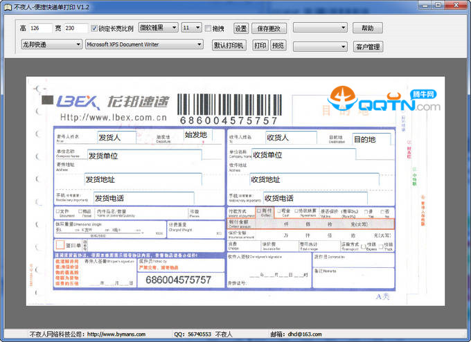This screenshot has width=471, height=342.
Task: Click the 预览 preview button
Action: pyautogui.click(x=278, y=46)
